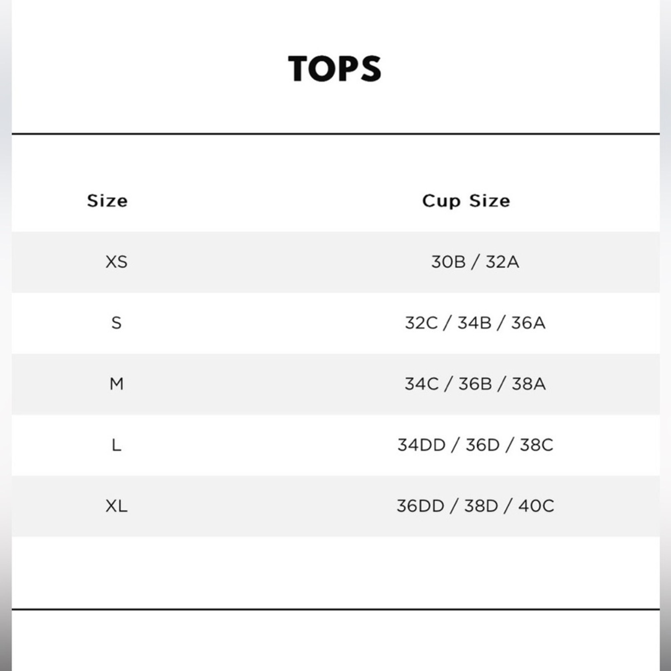Click the 38A text in M row
The height and width of the screenshot is (671, 671).
point(529,384)
